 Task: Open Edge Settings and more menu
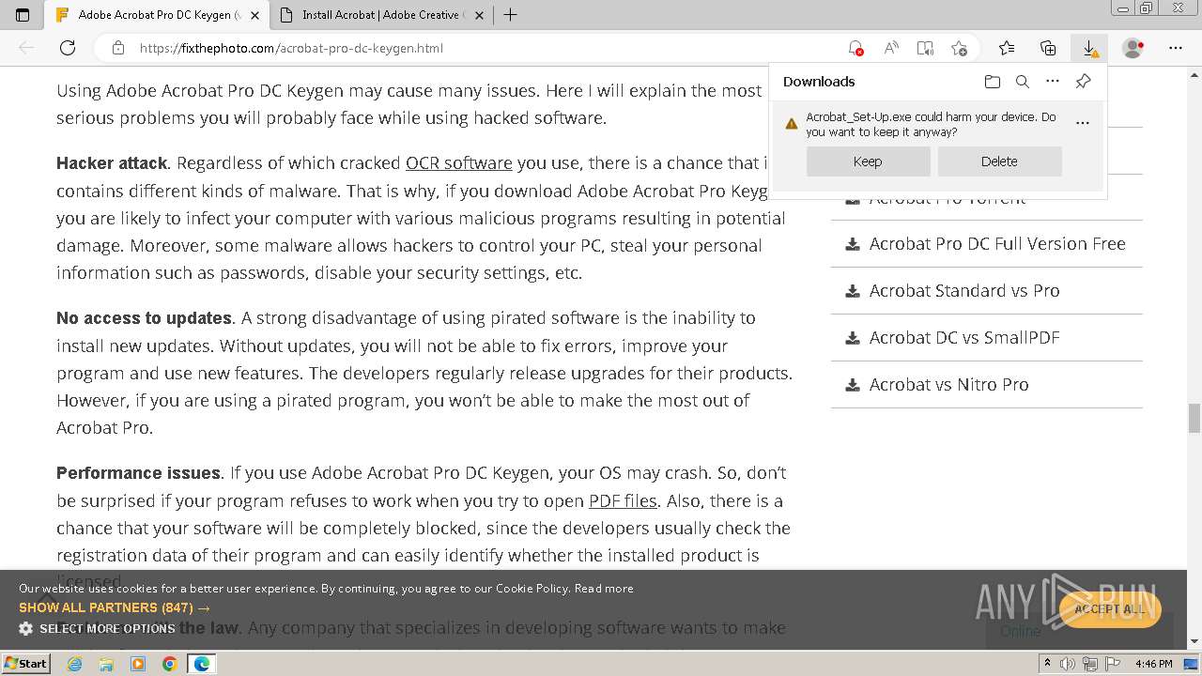[x=1176, y=48]
